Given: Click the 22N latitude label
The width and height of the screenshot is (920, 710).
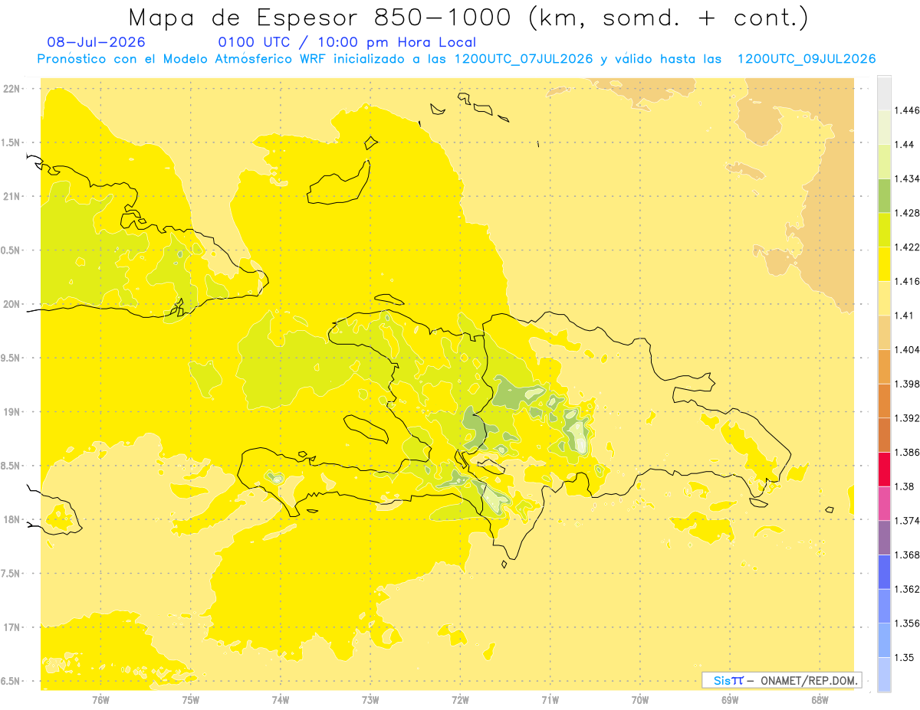Looking at the screenshot, I should point(13,89).
